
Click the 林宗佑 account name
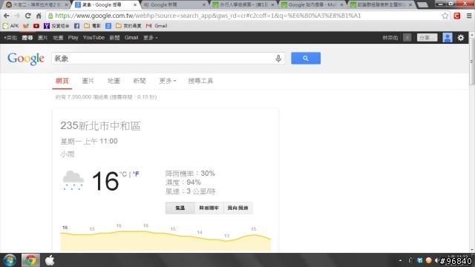coord(390,38)
